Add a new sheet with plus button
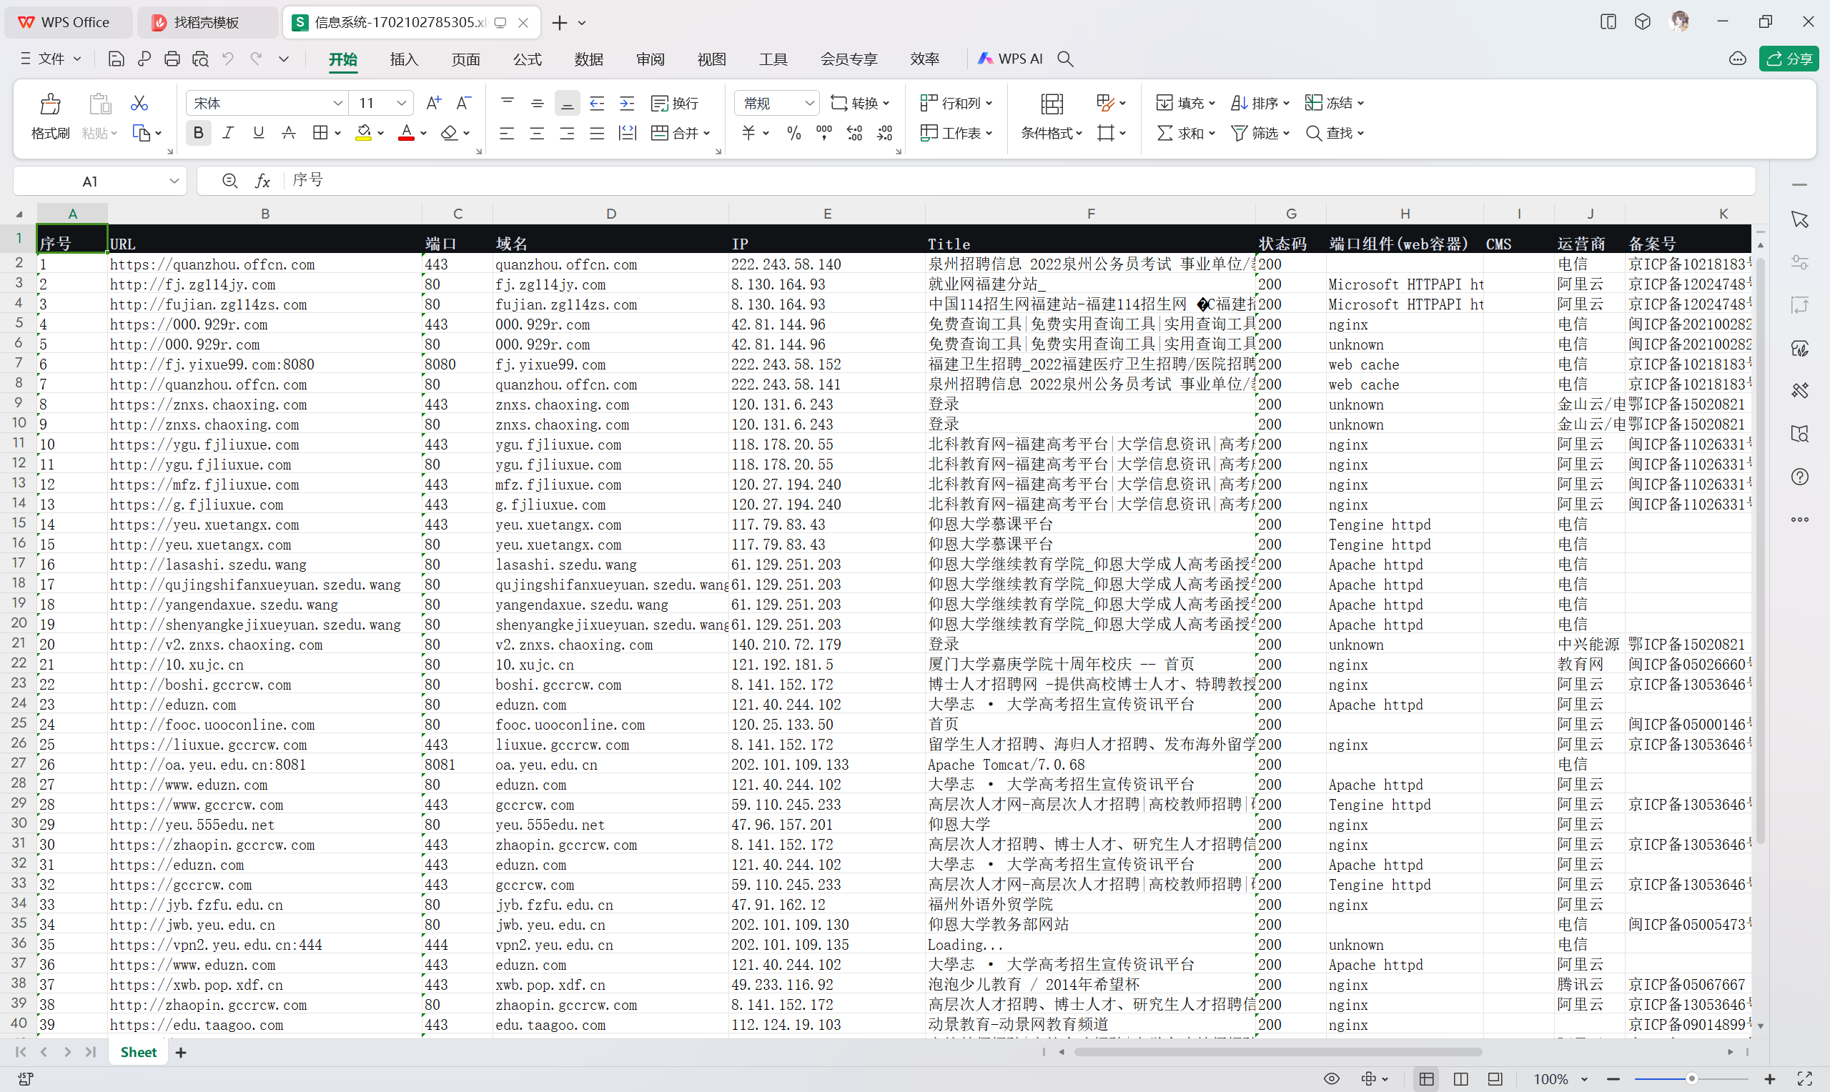 point(181,1053)
